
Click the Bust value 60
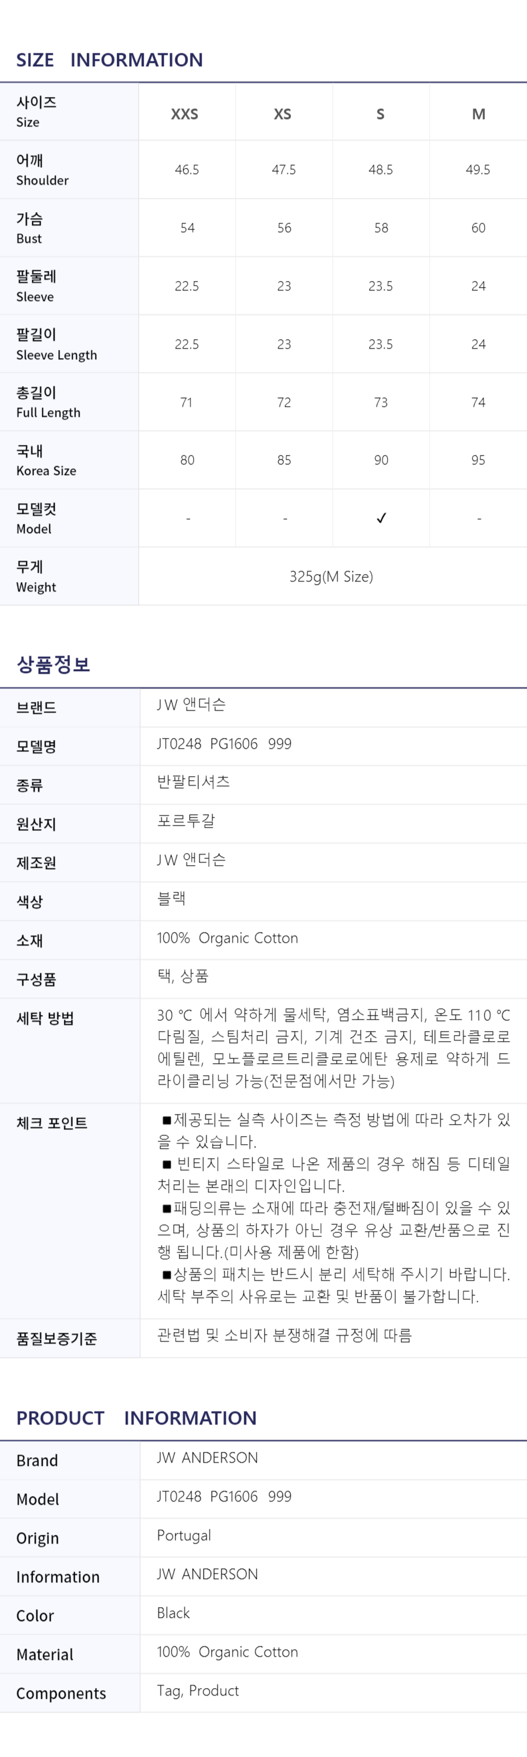(x=479, y=227)
